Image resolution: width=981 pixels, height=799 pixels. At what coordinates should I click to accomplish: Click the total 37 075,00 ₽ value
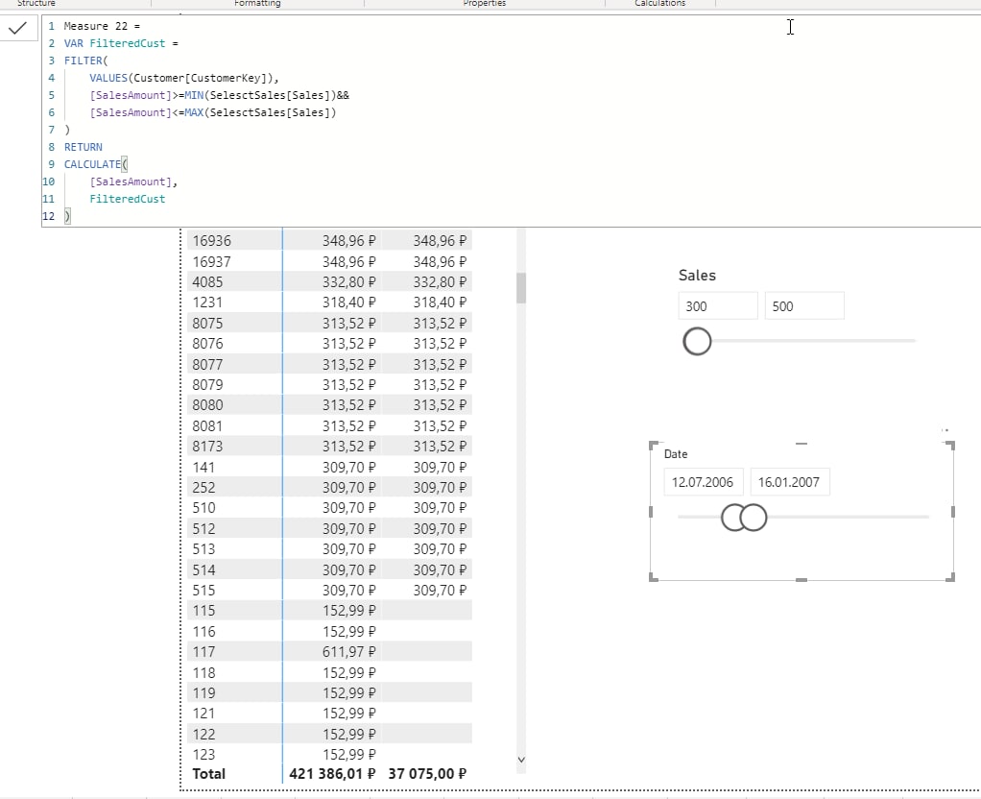coord(427,774)
